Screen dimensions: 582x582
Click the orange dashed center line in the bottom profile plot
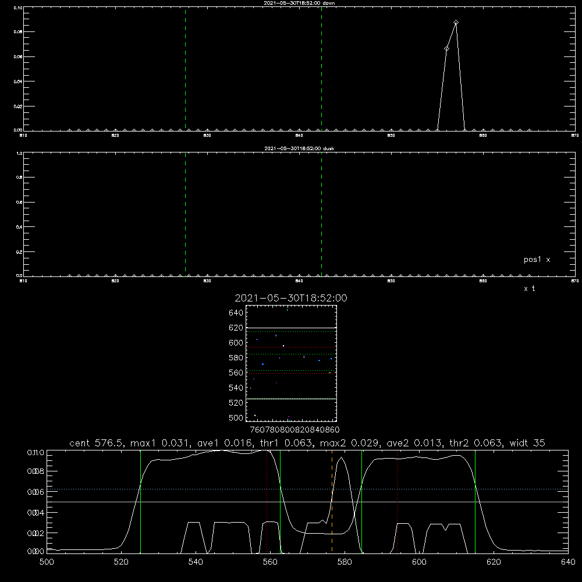332,501
